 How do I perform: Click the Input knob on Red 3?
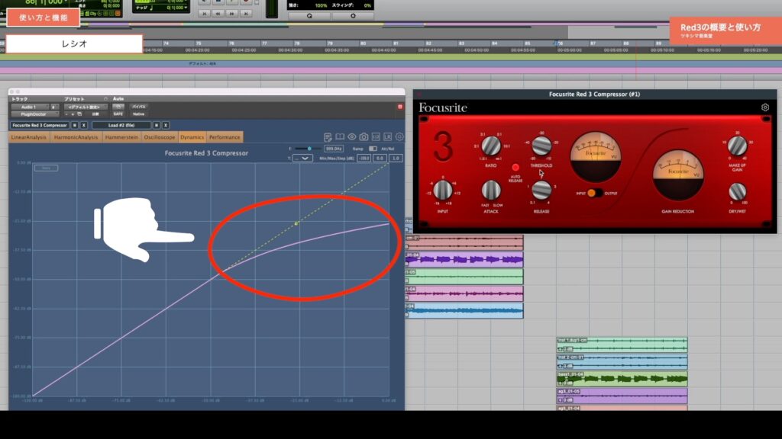442,190
